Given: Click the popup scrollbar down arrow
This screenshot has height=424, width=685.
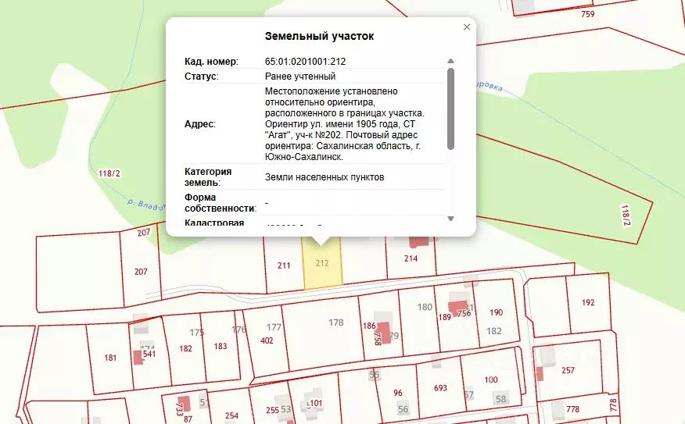Looking at the screenshot, I should click(x=450, y=219).
